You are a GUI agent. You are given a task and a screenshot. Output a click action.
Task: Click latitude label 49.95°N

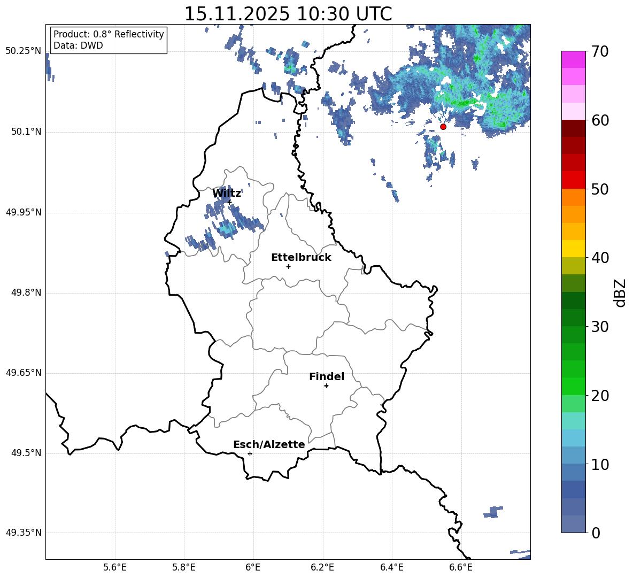tap(24, 212)
